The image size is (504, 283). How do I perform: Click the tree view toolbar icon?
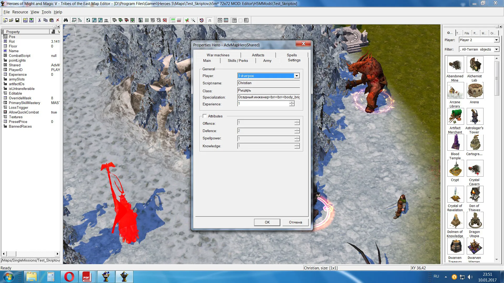80,20
